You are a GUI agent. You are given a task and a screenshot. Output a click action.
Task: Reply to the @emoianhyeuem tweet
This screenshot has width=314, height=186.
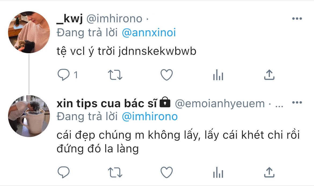coord(64,172)
